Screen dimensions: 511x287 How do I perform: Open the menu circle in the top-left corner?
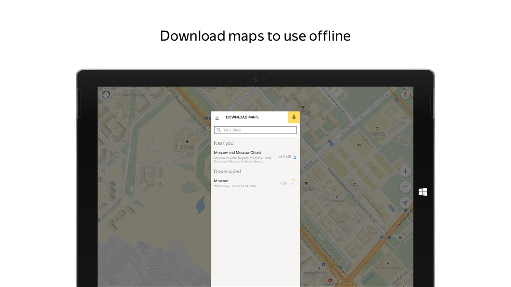(x=106, y=94)
